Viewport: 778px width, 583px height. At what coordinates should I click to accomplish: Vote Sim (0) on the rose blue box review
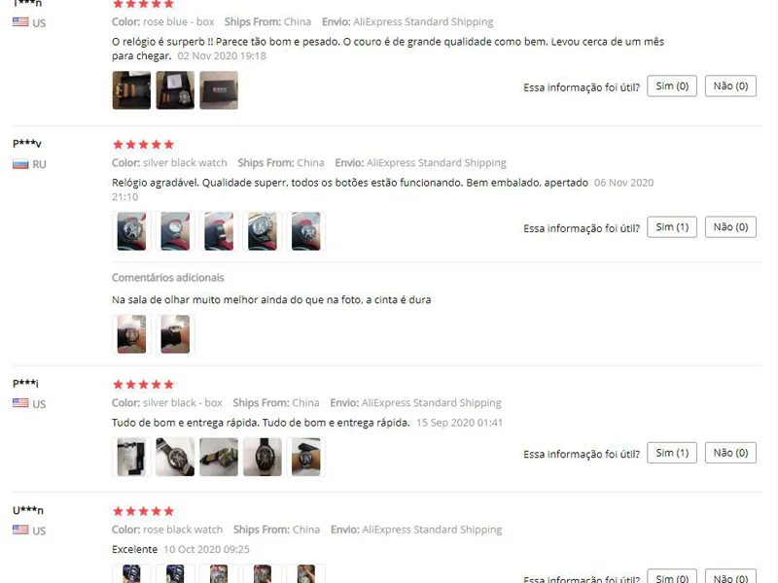point(672,86)
